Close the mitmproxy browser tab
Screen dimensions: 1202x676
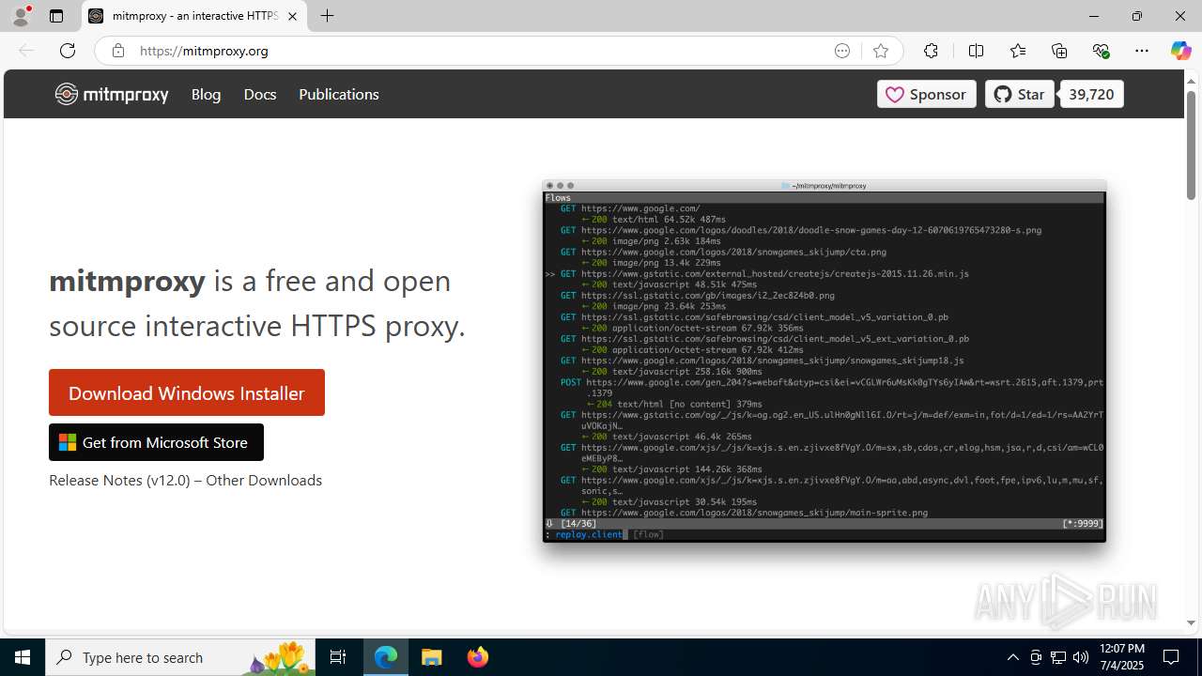pos(292,16)
